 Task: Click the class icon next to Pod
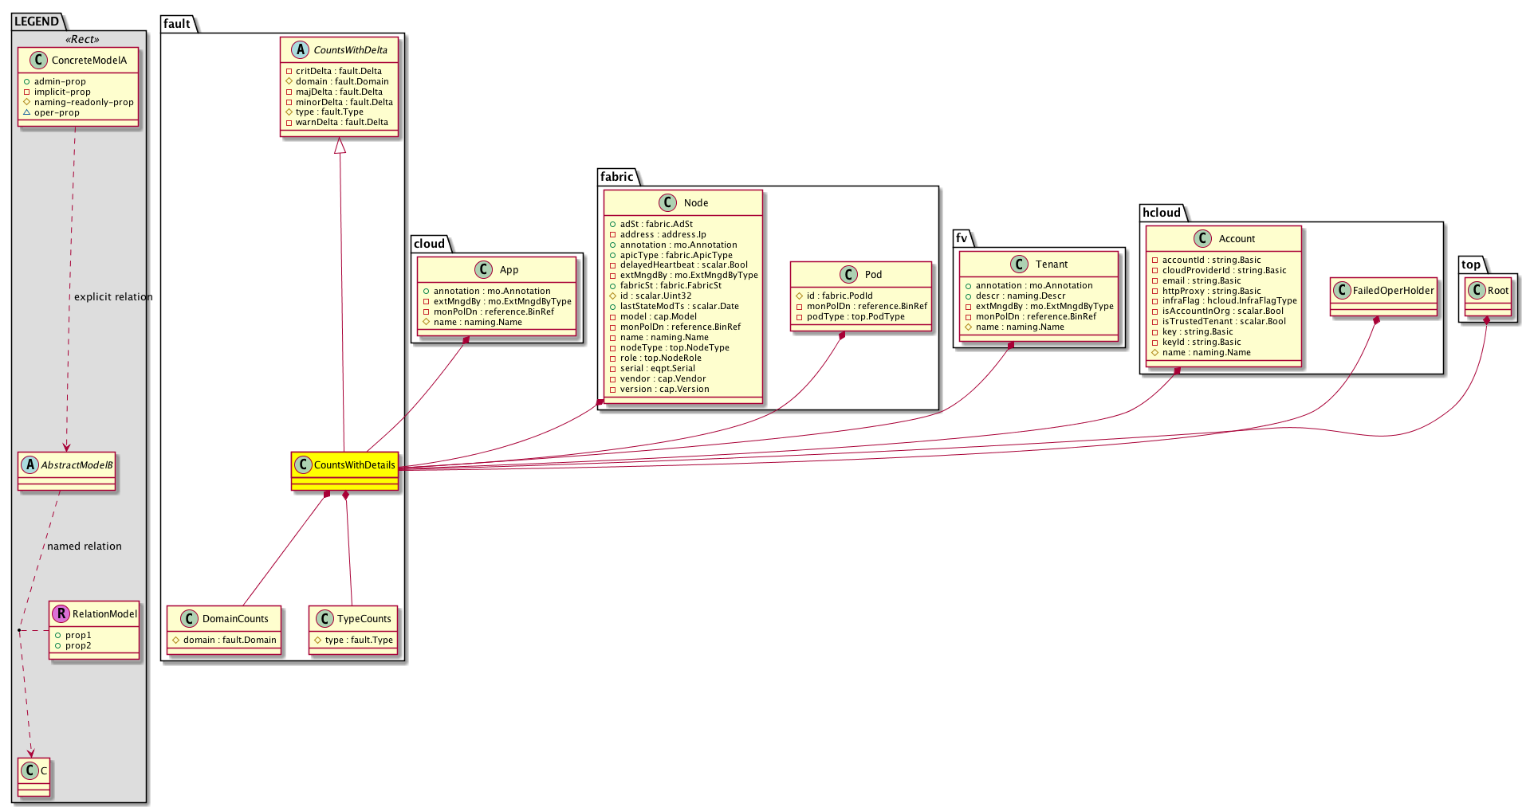[850, 274]
